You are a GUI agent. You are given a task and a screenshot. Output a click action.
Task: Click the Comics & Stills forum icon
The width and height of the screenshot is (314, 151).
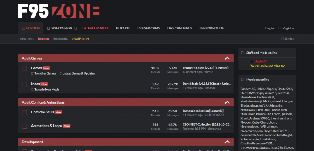click(x=25, y=112)
